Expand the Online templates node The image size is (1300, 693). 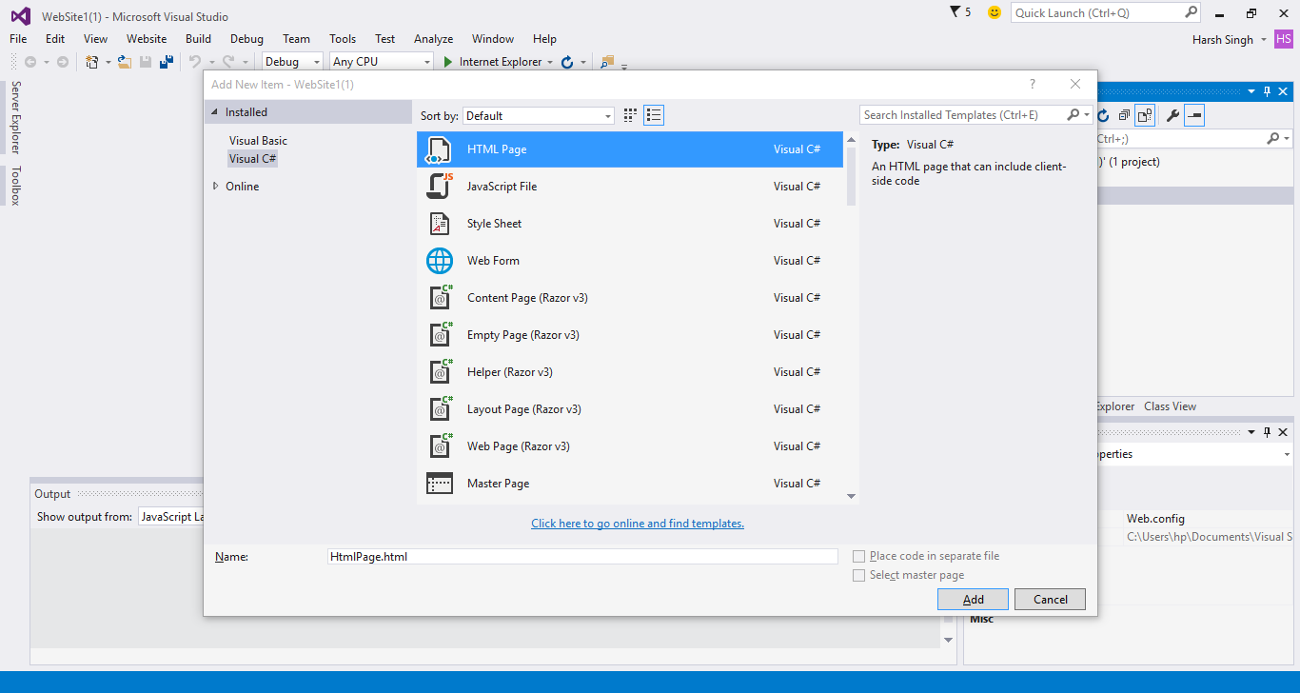pos(216,187)
